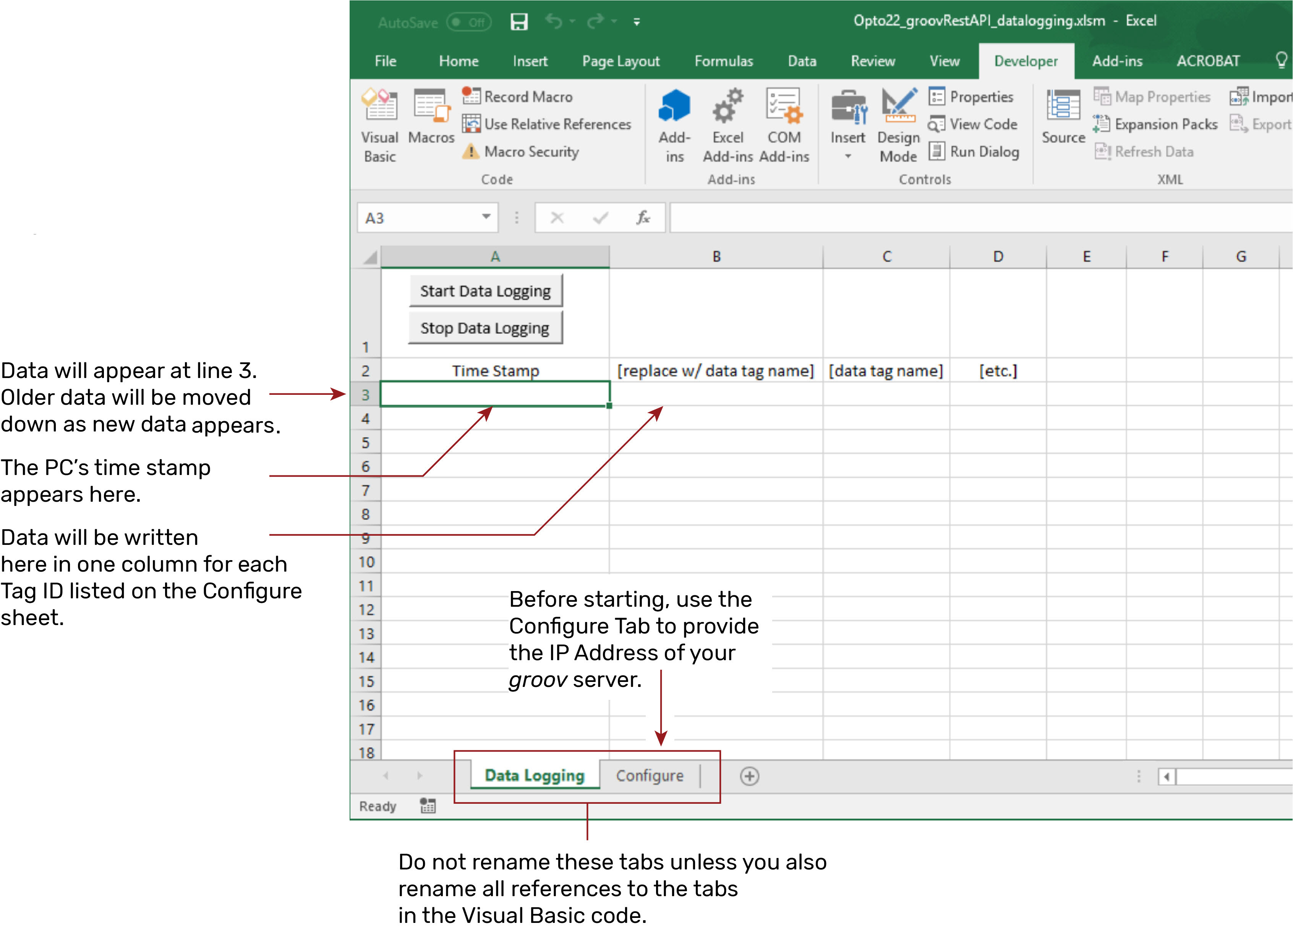
Task: Toggle Use Relative References
Action: point(546,124)
